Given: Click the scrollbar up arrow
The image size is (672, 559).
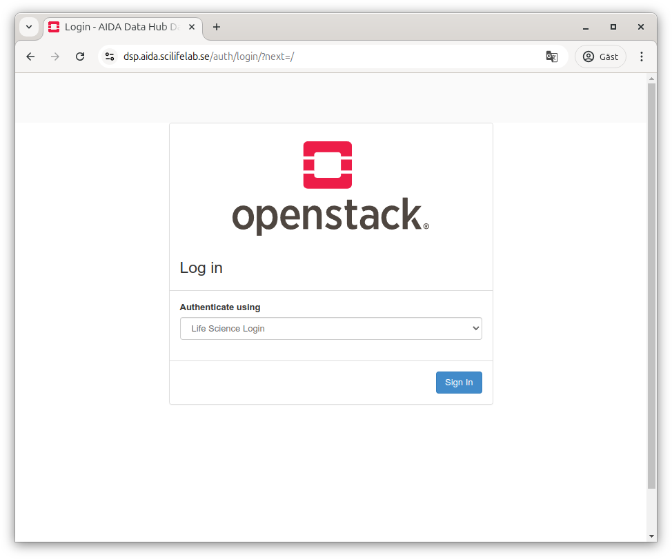Looking at the screenshot, I should click(651, 79).
